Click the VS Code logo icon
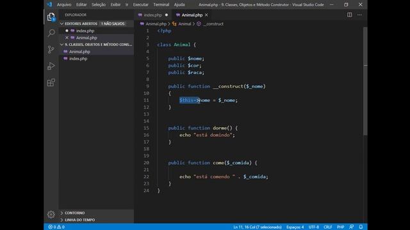Image resolution: width=410 pixels, height=230 pixels. click(49, 4)
